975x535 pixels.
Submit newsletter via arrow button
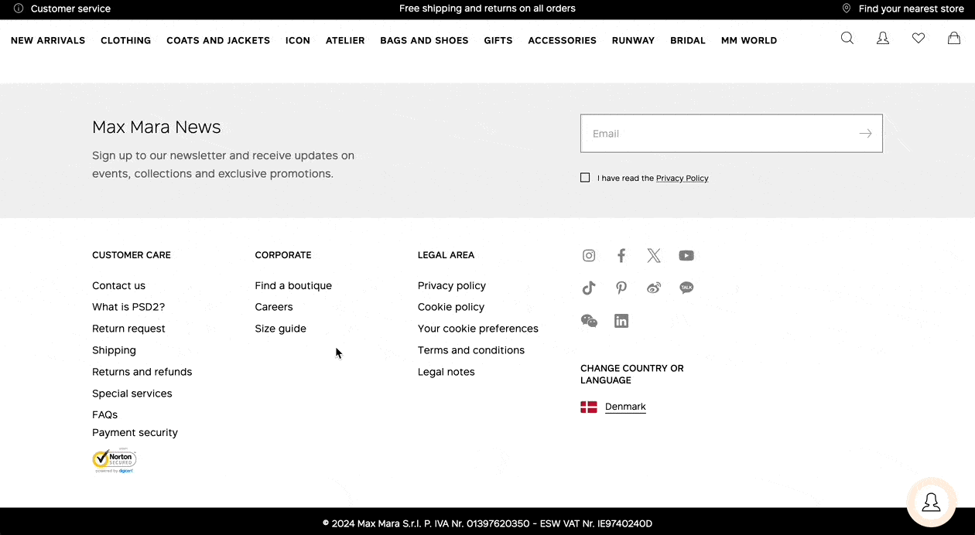pos(865,133)
